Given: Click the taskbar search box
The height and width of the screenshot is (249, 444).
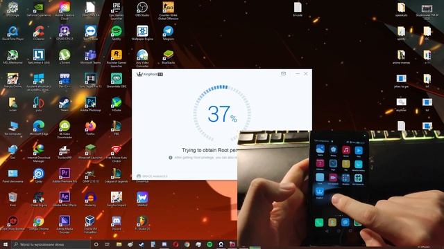Looking at the screenshot, I should tap(51, 244).
